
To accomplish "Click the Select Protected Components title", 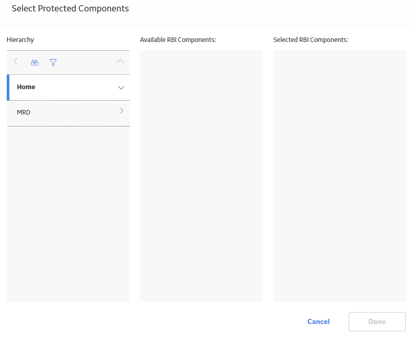I will [70, 8].
